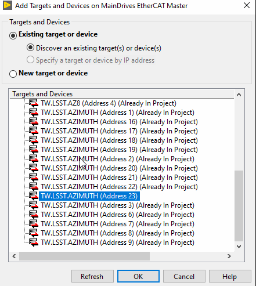Select TW.LSST.AZIMUTH (Address 22) in the list

pos(119,187)
